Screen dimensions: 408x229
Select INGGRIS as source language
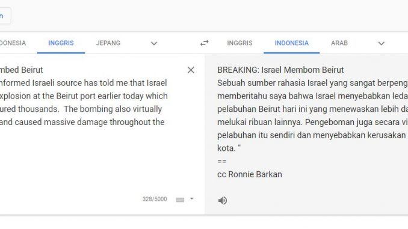(61, 43)
